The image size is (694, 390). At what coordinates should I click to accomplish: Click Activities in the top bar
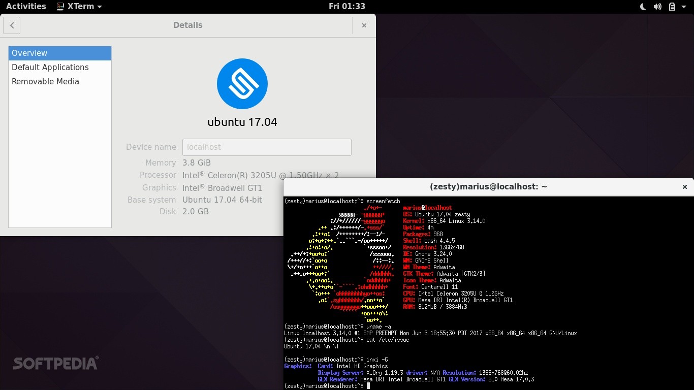(25, 7)
